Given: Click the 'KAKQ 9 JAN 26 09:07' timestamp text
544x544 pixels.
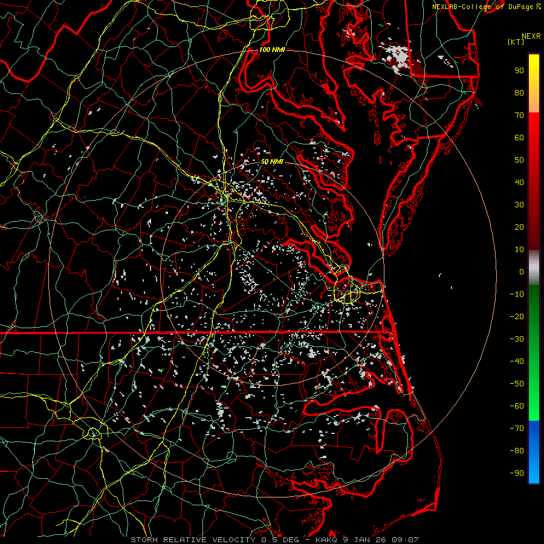Looking at the screenshot, I should click(367, 540).
